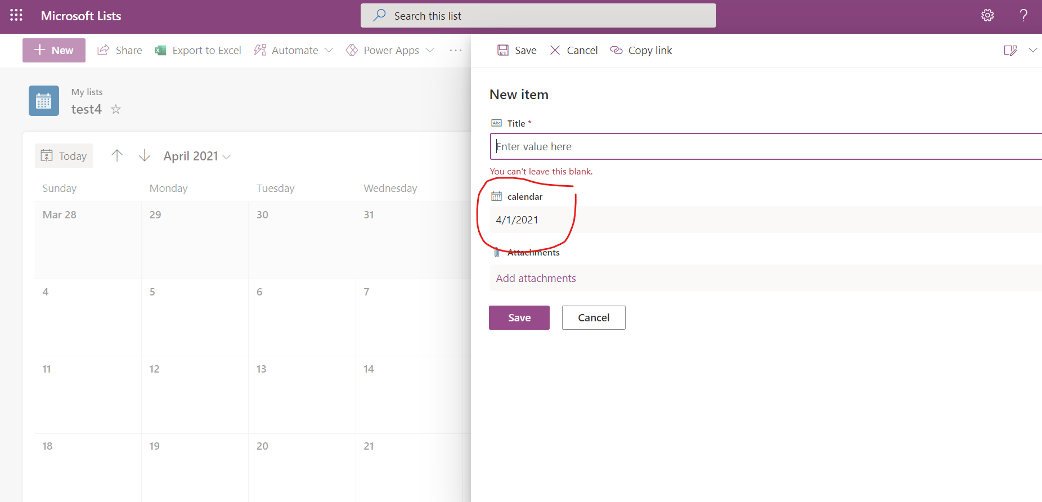Select calendar day 5
Image resolution: width=1042 pixels, height=502 pixels.
[195, 317]
